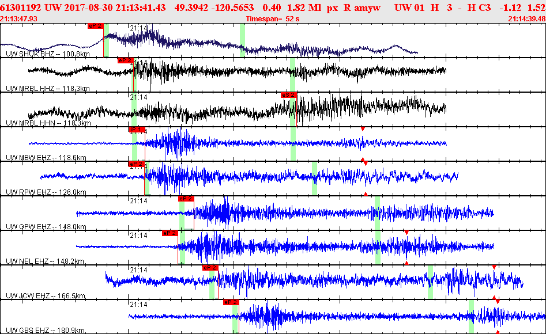Viewport: 546px width, 334px height.
Task: Click predicted S green bar on MRBL HHZ trace
Action: pos(292,74)
